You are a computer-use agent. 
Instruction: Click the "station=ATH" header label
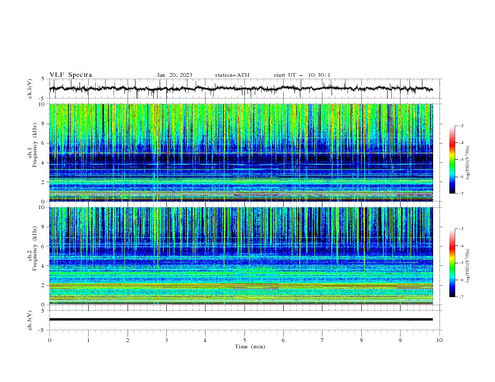(232, 75)
